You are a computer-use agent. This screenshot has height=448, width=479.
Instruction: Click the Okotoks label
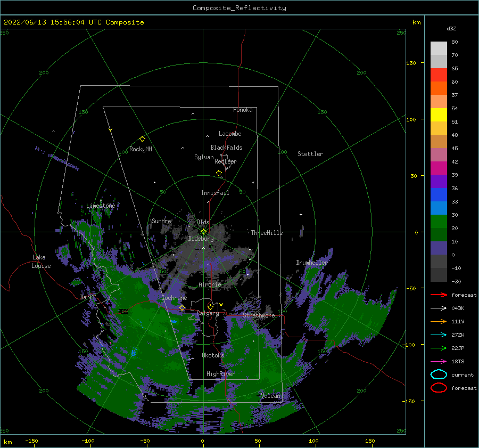[x=213, y=355]
